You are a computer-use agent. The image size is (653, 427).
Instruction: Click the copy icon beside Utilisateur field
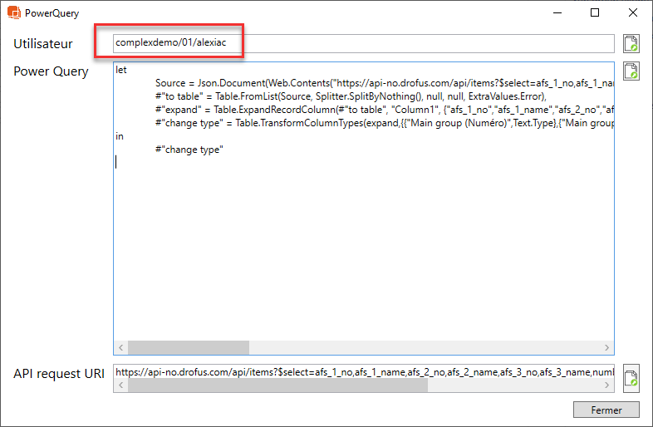click(631, 44)
